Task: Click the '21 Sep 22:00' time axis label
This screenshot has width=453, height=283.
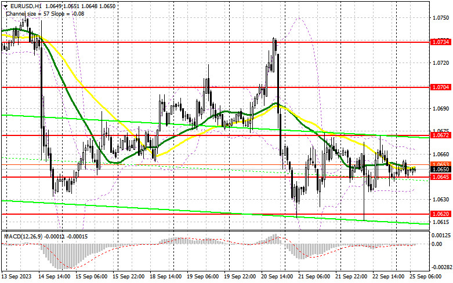Action: [351, 277]
